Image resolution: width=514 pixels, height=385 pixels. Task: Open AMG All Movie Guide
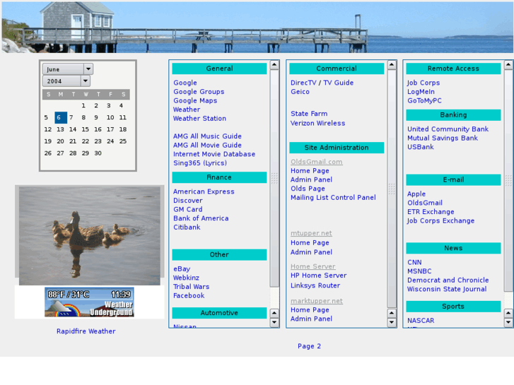[207, 145]
